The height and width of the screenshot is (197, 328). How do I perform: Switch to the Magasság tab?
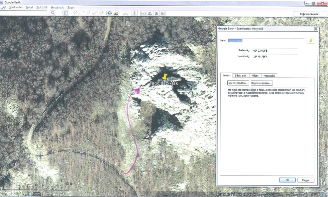pos(269,75)
